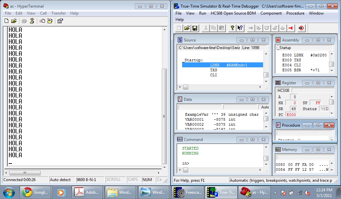Reset the target with the reset icon
341x199 pixels.
[301, 28]
